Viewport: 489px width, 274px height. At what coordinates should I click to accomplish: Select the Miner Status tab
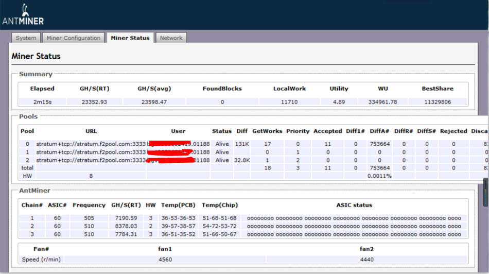130,38
